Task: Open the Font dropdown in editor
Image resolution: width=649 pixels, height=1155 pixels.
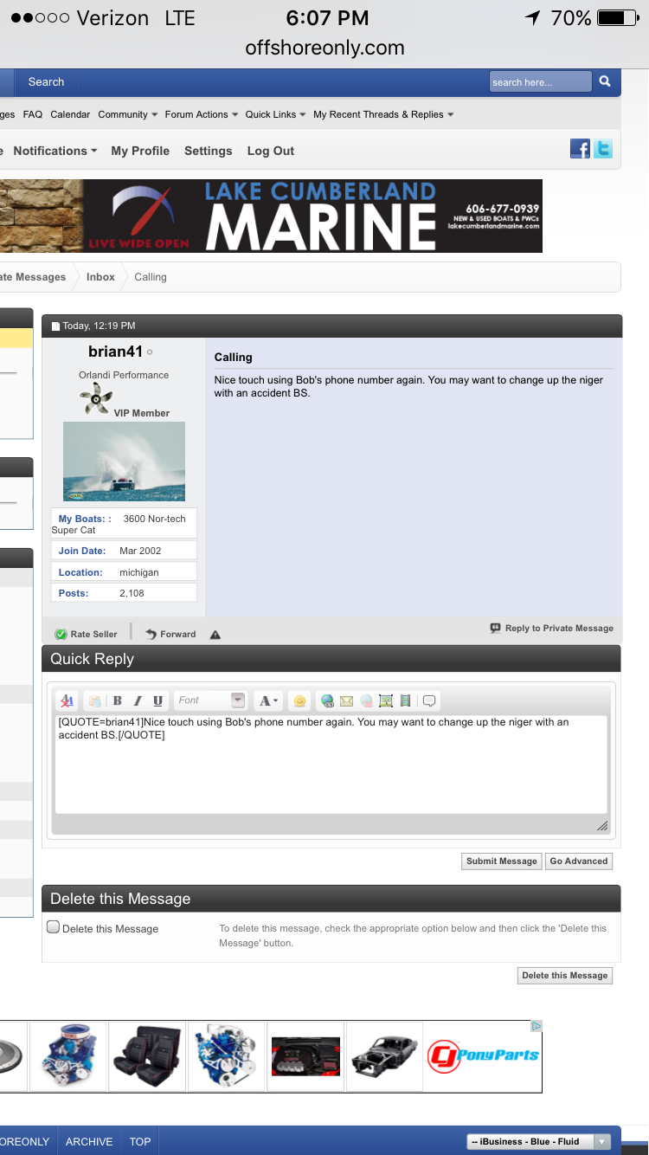Action: 211,700
